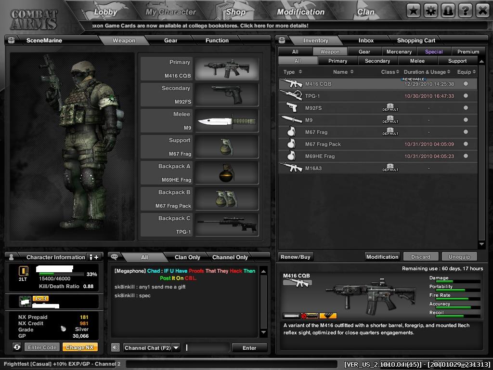Sort inventory by Equip column arrows
This screenshot has height=370, width=493.
point(474,72)
